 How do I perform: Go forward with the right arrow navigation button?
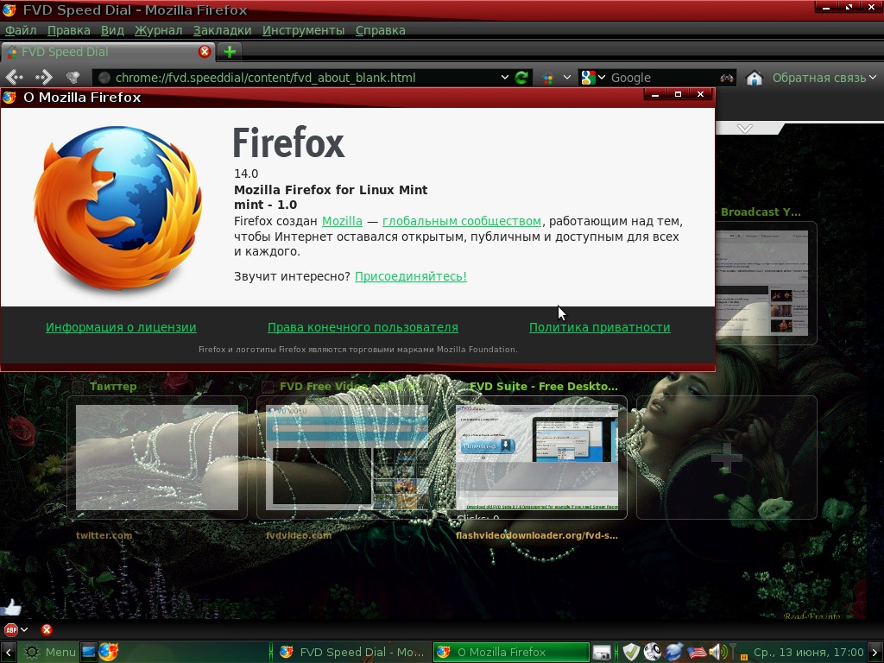pyautogui.click(x=43, y=77)
